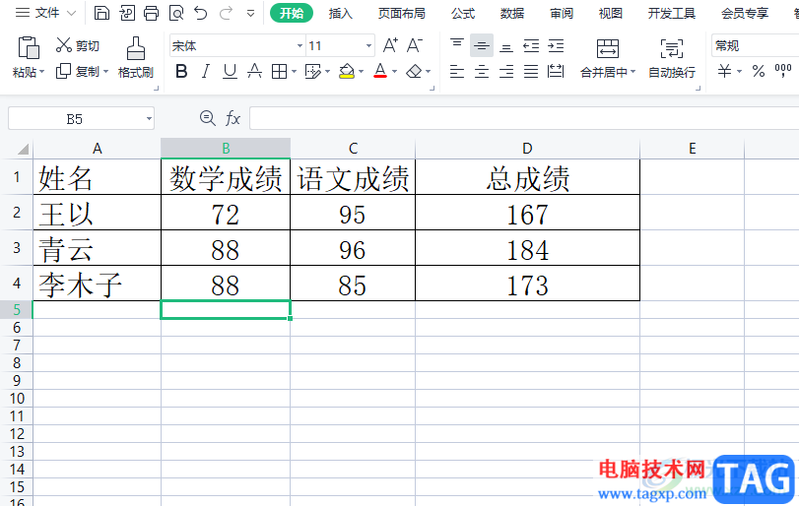The image size is (799, 506).
Task: Expand quick access toolbar customize arrow
Action: click(x=250, y=13)
